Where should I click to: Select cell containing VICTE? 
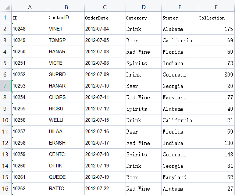click(66, 63)
